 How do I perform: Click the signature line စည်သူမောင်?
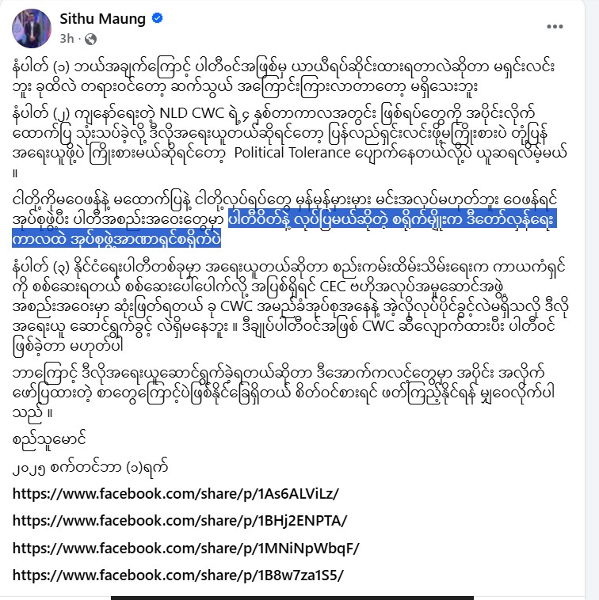(49, 439)
